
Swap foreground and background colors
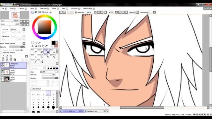[x=57, y=42]
